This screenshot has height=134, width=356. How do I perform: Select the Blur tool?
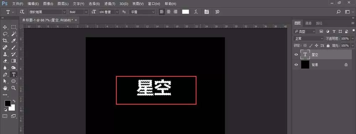point(5,68)
